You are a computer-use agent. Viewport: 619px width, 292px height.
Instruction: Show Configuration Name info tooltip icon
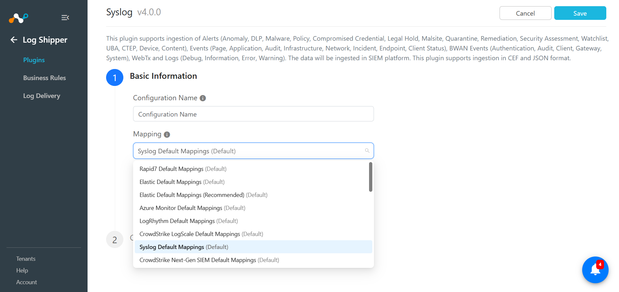(203, 98)
